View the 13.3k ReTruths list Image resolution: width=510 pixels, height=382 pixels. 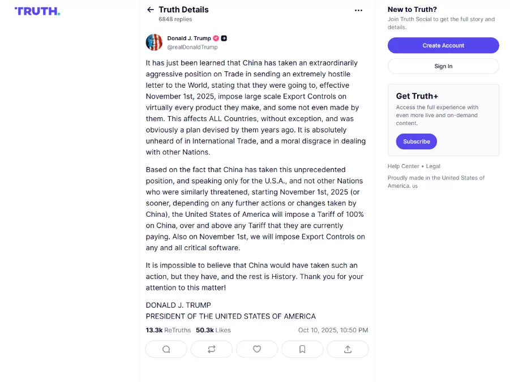[x=168, y=330]
